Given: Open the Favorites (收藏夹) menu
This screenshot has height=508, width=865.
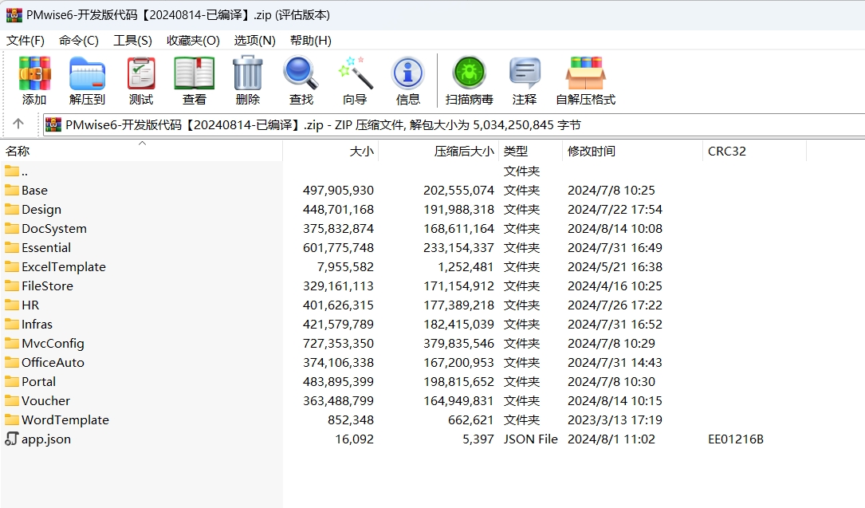Looking at the screenshot, I should tap(193, 40).
